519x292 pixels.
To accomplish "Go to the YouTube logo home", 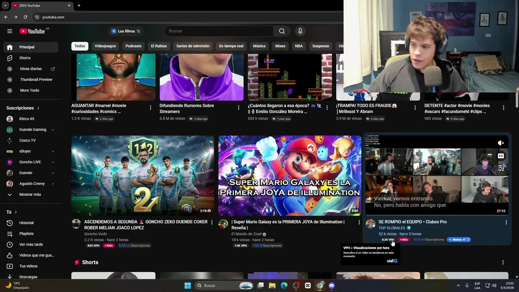I will click(32, 31).
